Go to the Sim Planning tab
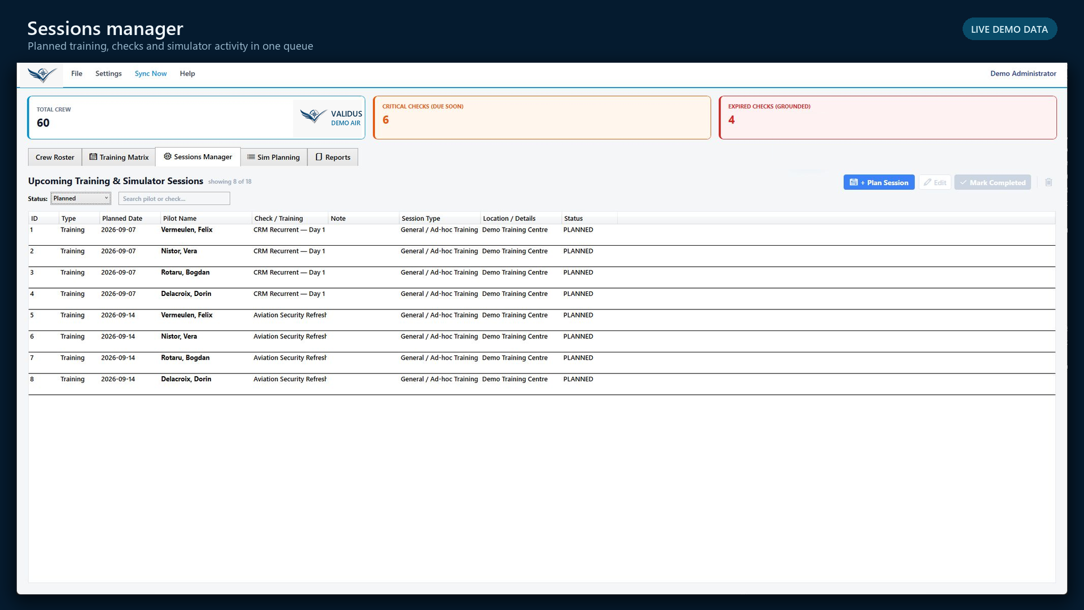 [x=274, y=157]
